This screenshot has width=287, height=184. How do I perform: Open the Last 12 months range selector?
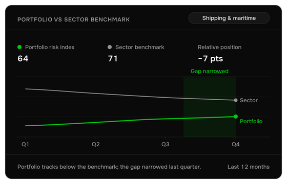249,167
